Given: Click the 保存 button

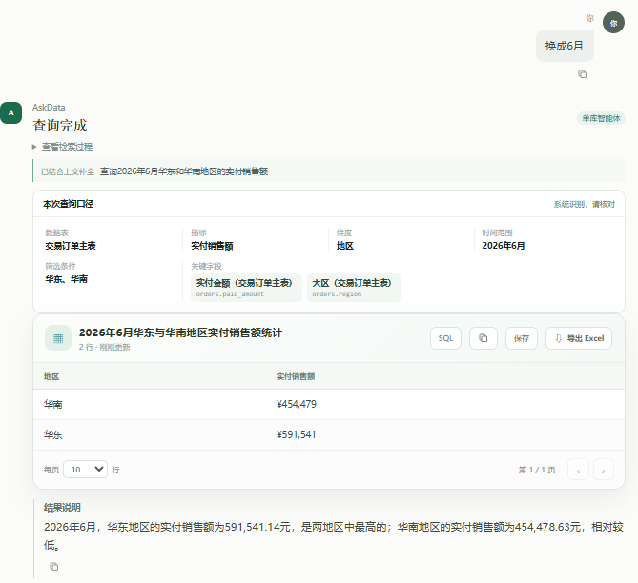Looking at the screenshot, I should coord(522,338).
